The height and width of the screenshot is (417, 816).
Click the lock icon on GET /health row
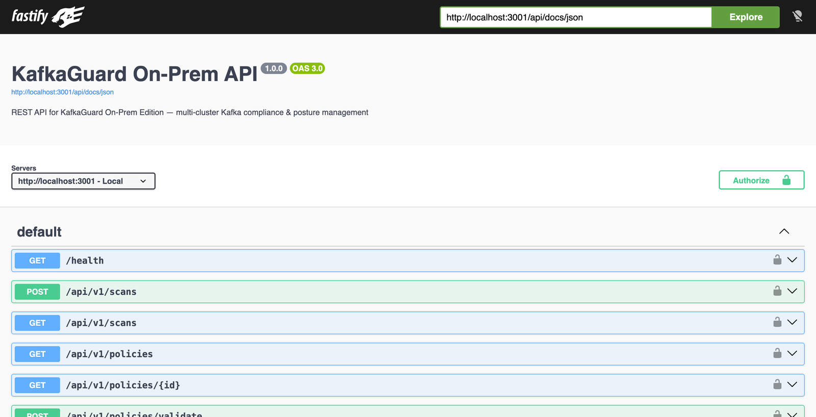[777, 260]
